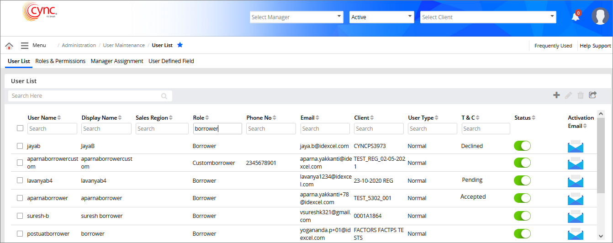
Task: Click the blue favorite star icon
Action: [180, 45]
